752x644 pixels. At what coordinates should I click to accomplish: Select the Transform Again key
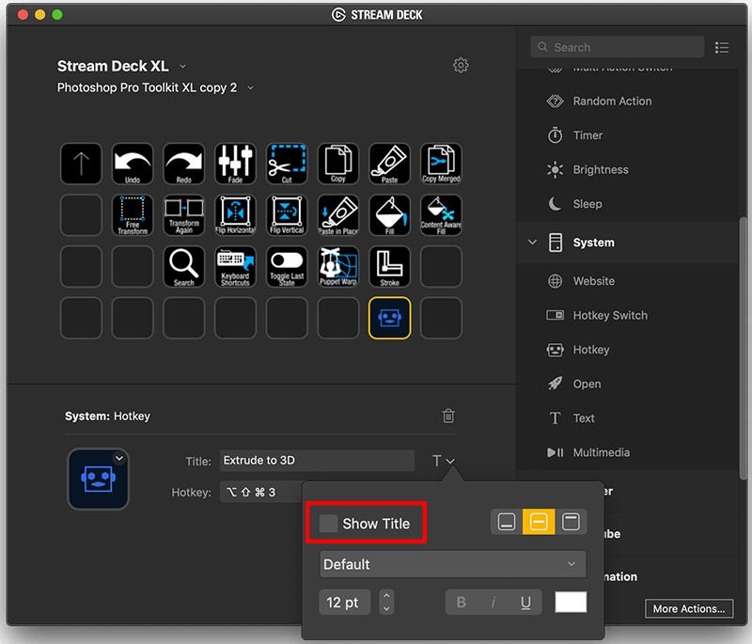click(x=183, y=215)
